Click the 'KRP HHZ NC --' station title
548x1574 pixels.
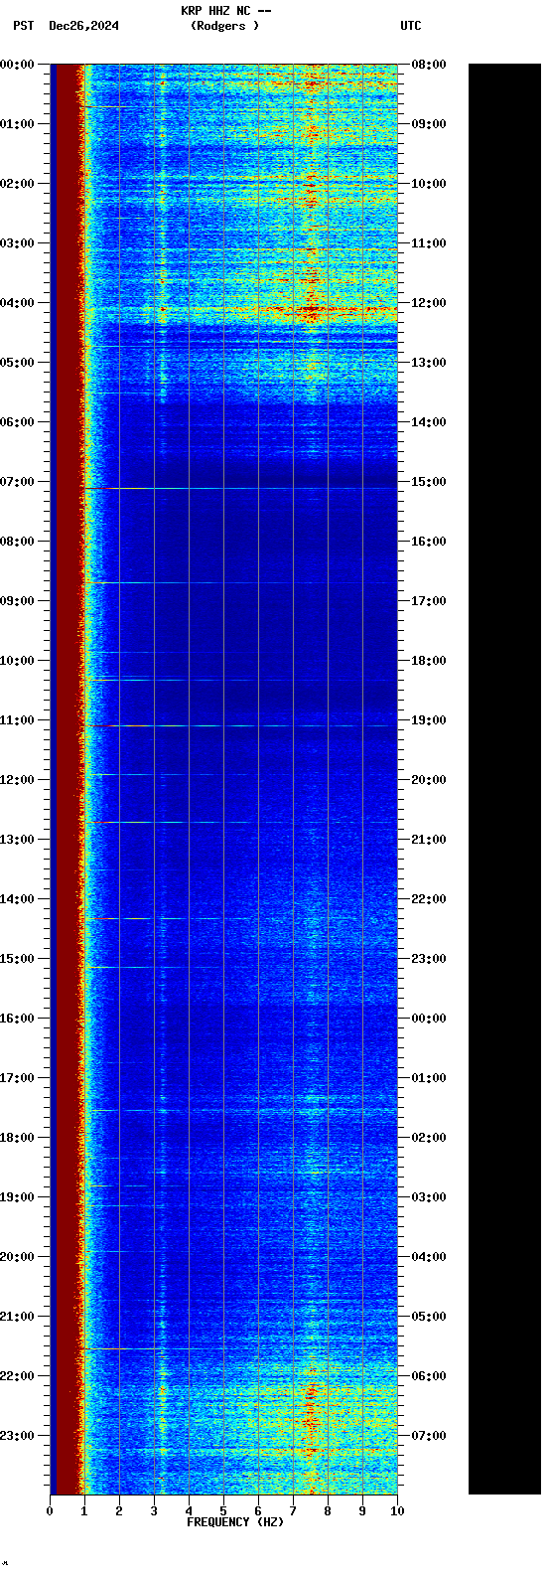pos(225,11)
